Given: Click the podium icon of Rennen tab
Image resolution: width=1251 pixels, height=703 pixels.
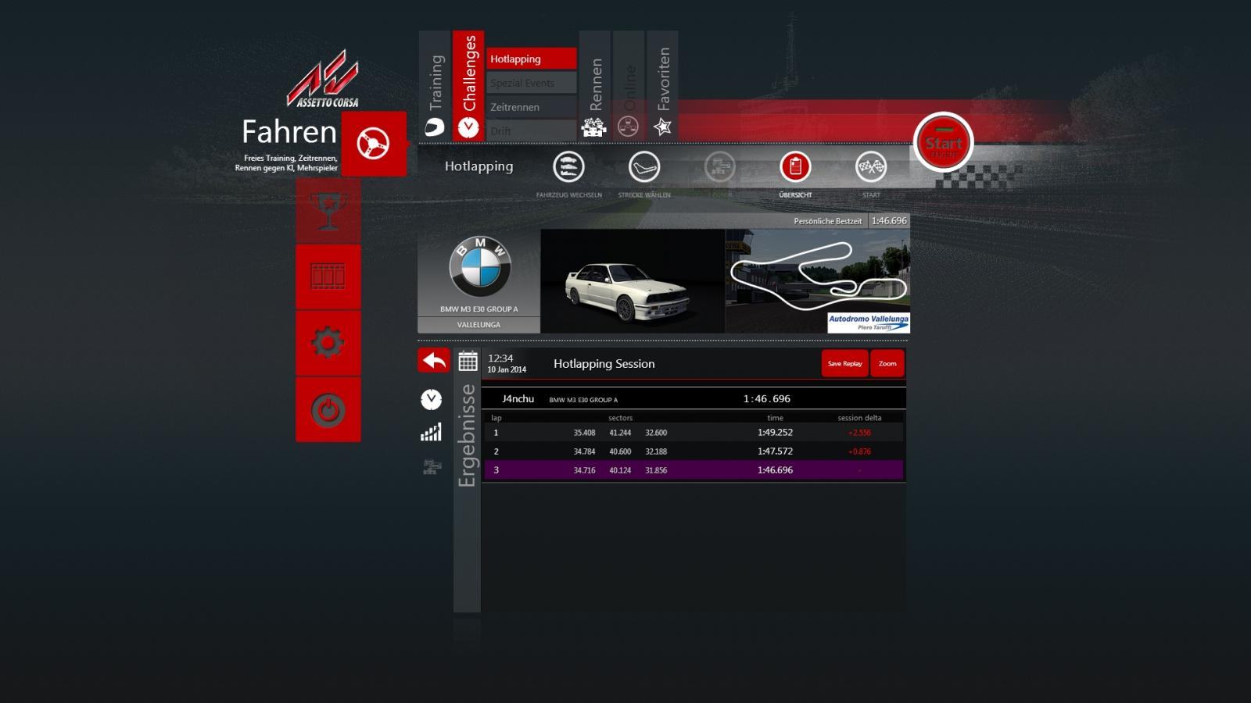Looking at the screenshot, I should tap(594, 127).
